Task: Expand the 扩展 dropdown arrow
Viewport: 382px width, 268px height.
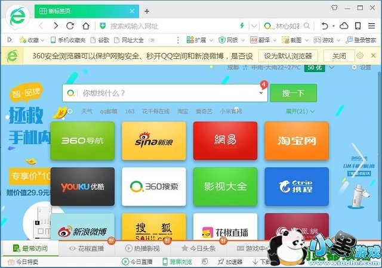Action: point(211,40)
